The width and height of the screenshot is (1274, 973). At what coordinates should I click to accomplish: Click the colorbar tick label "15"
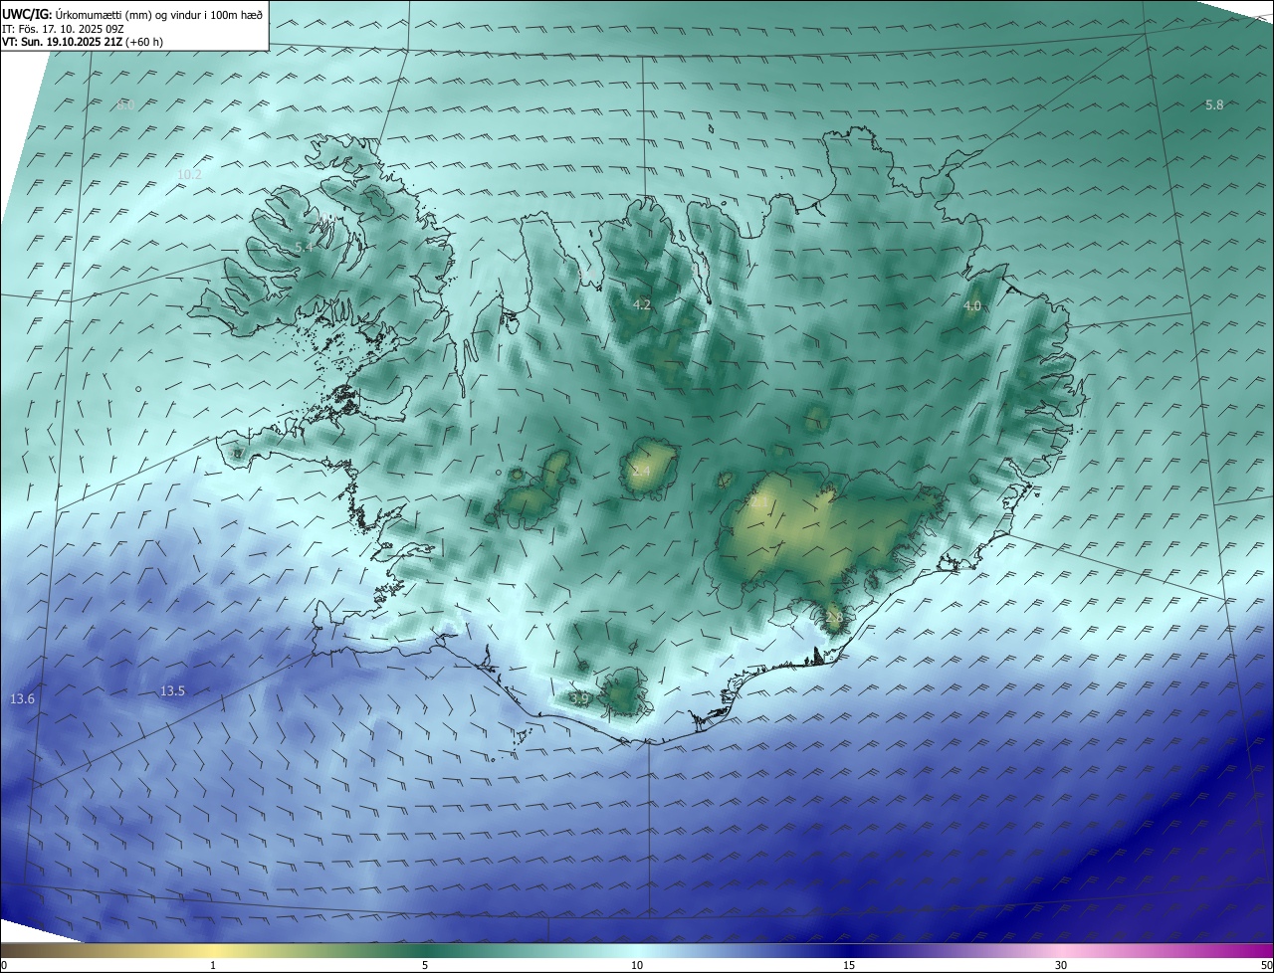click(x=849, y=965)
